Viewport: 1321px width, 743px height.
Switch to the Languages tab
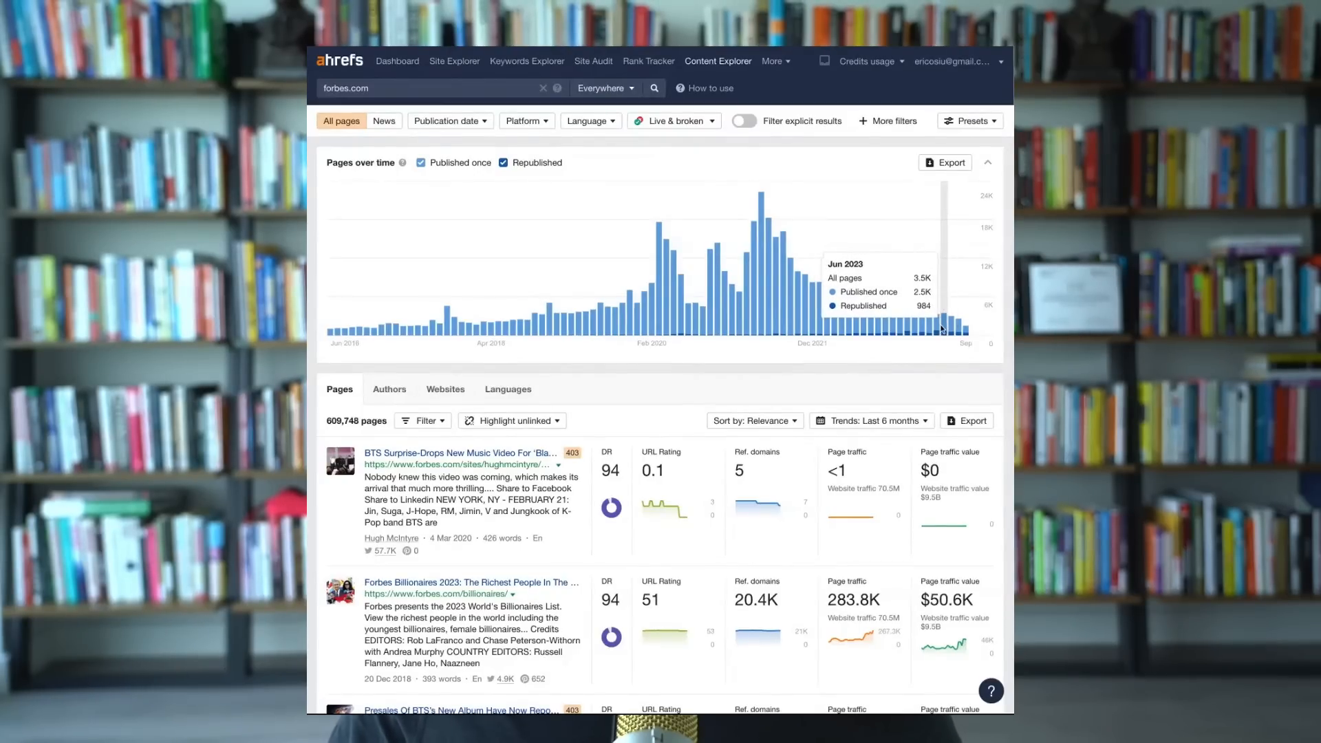tap(508, 389)
